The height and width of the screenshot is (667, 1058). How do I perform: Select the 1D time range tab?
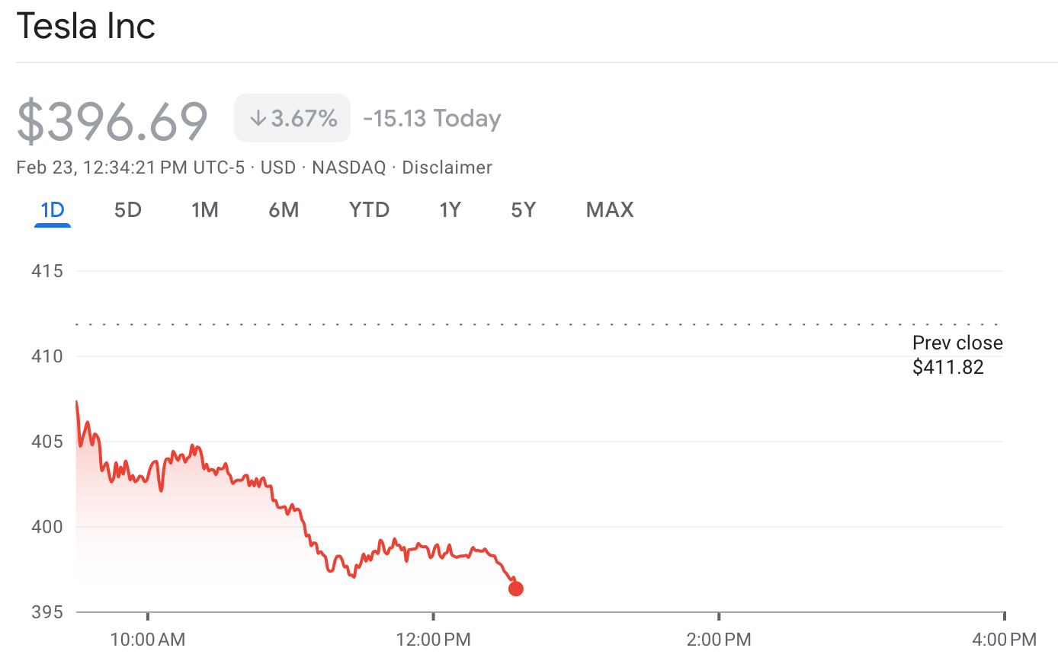(x=53, y=210)
